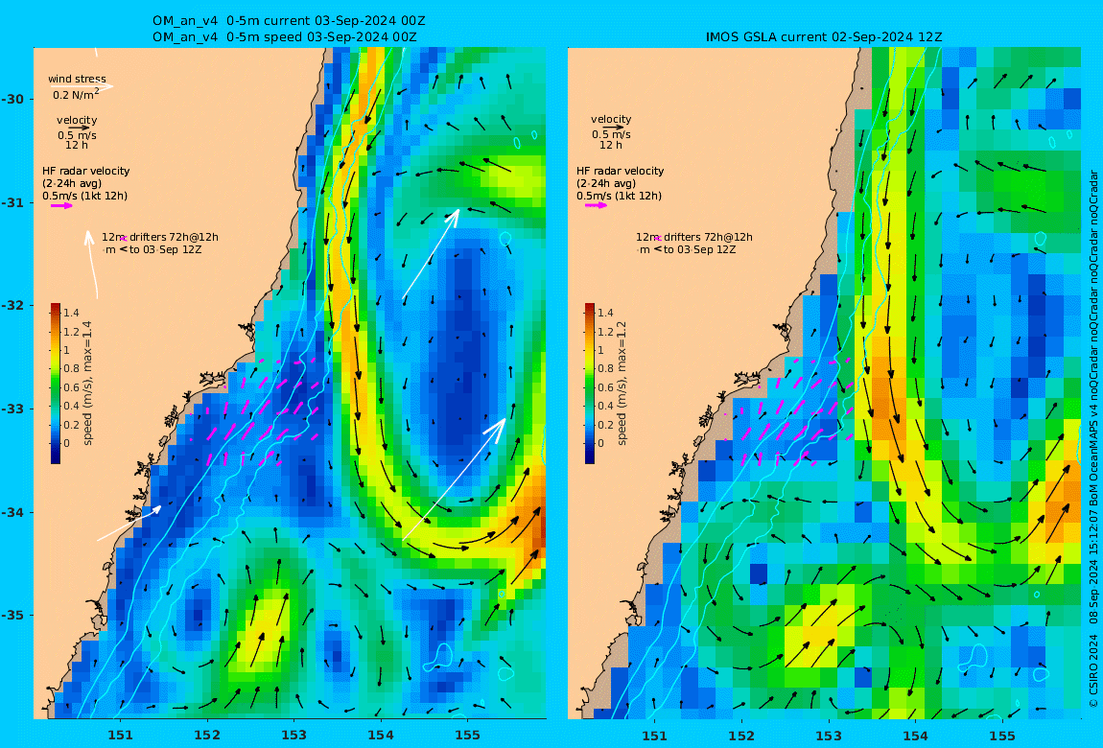Click longitude '154' under the right map

coord(915,736)
